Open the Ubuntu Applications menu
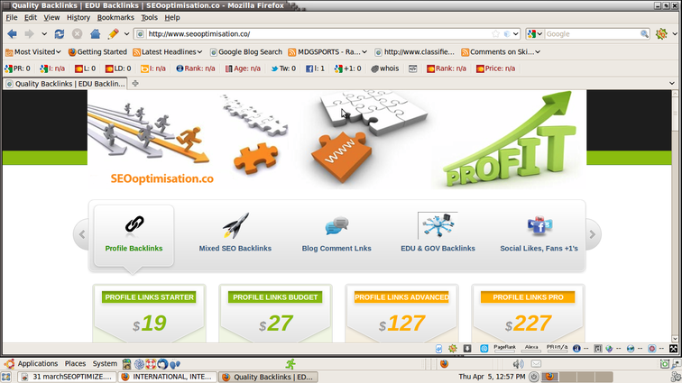The image size is (682, 383). point(37,364)
